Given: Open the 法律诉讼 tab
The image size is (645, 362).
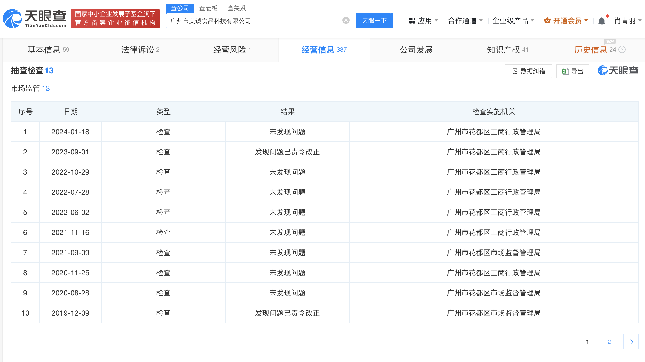Looking at the screenshot, I should pyautogui.click(x=139, y=50).
